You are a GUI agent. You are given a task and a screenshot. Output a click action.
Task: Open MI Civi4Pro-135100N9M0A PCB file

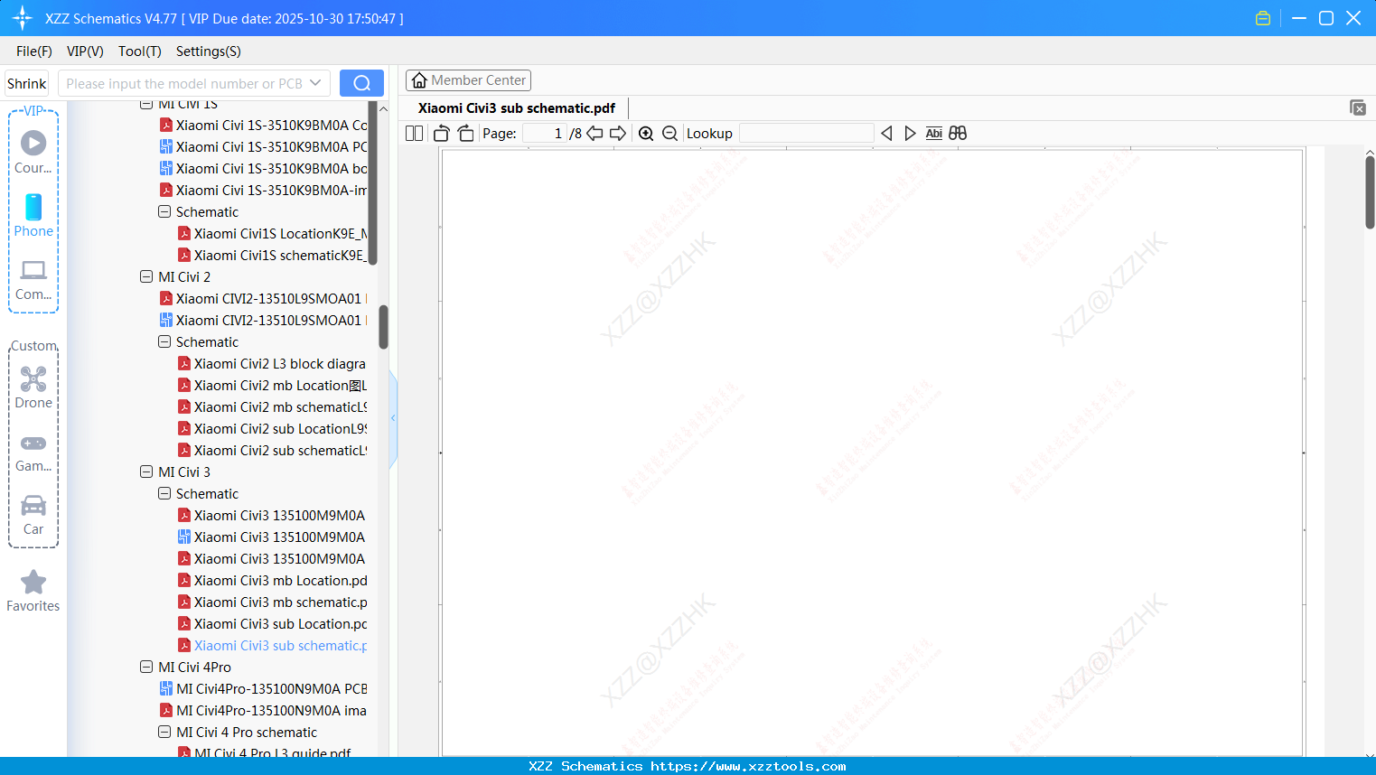tap(263, 688)
